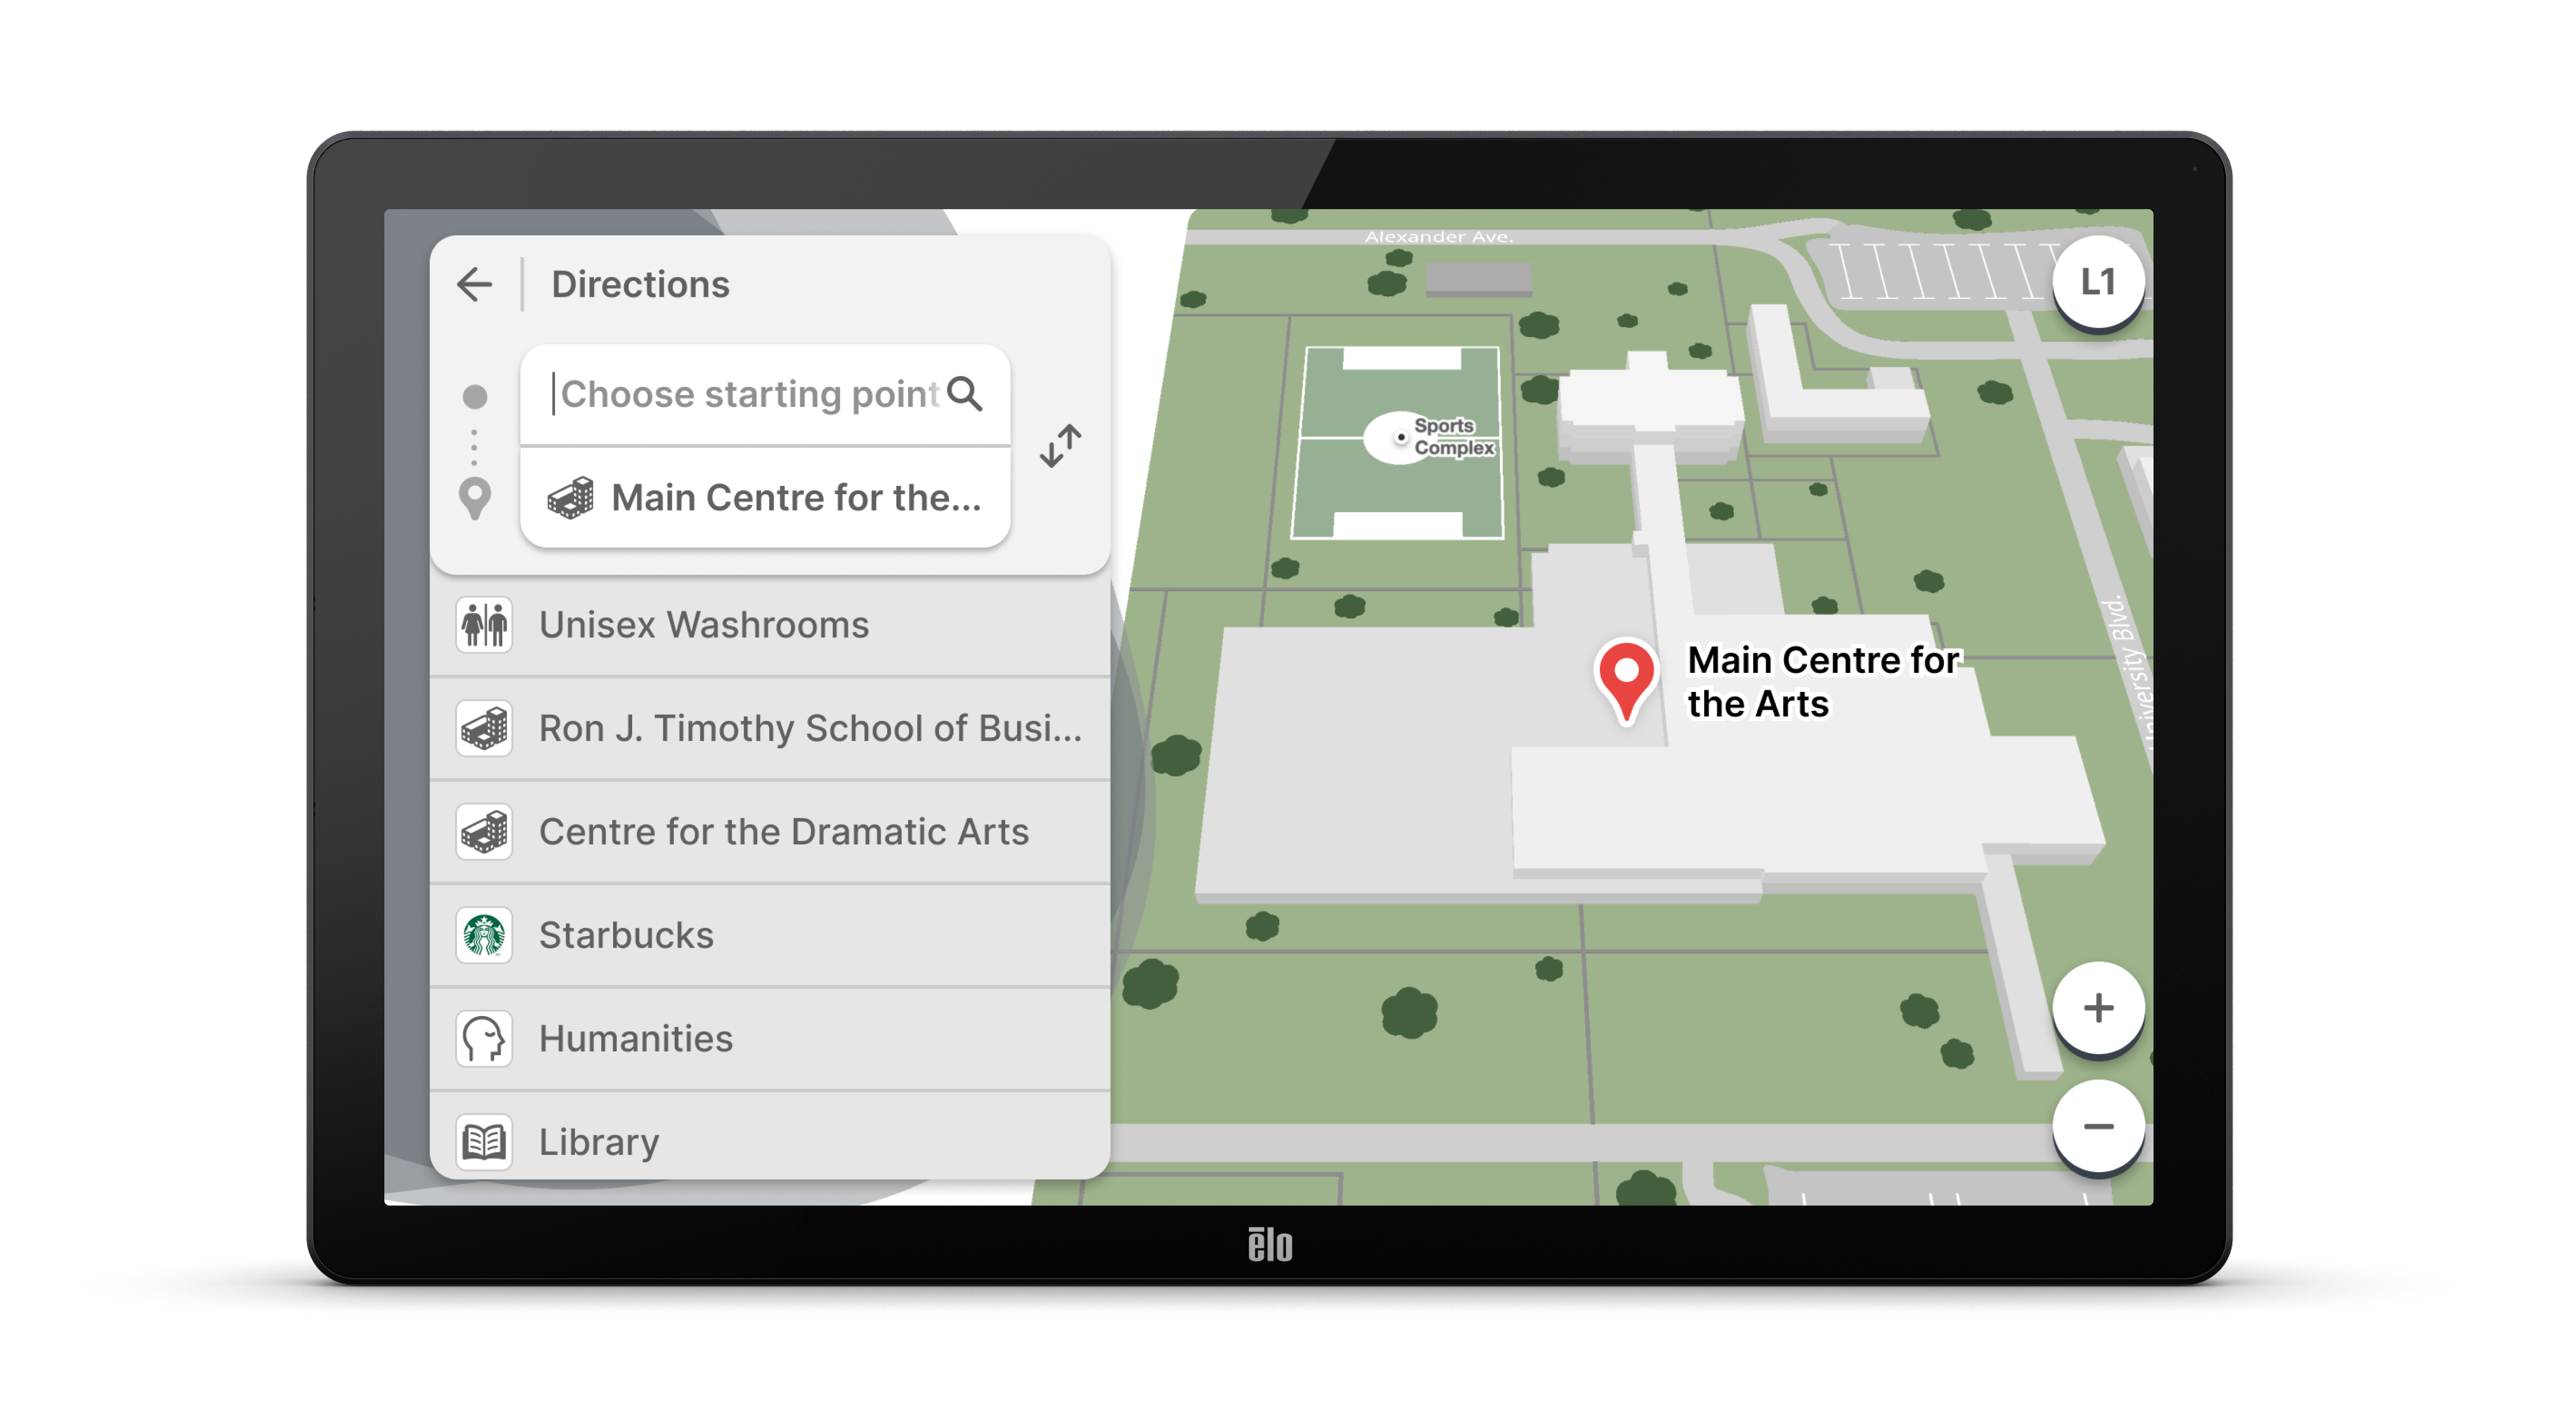Click the Starbucks logo icon

pyautogui.click(x=484, y=936)
